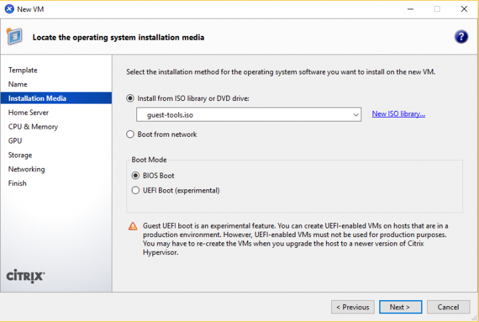Open the Networking step
The width and height of the screenshot is (479, 322).
pos(27,169)
